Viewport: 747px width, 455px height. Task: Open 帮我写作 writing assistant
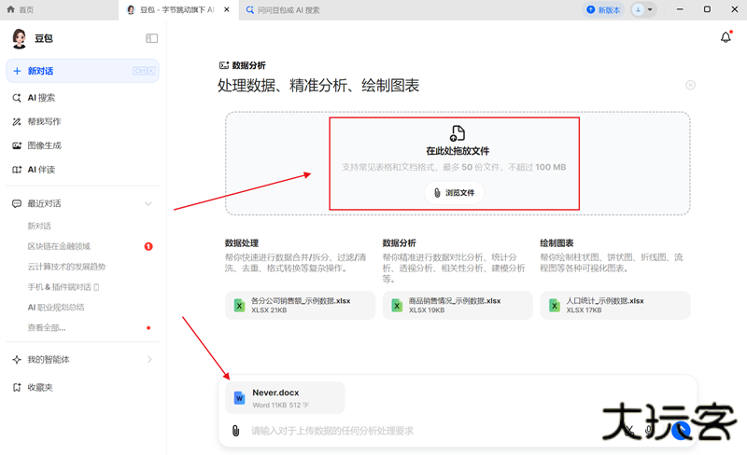[x=44, y=121]
